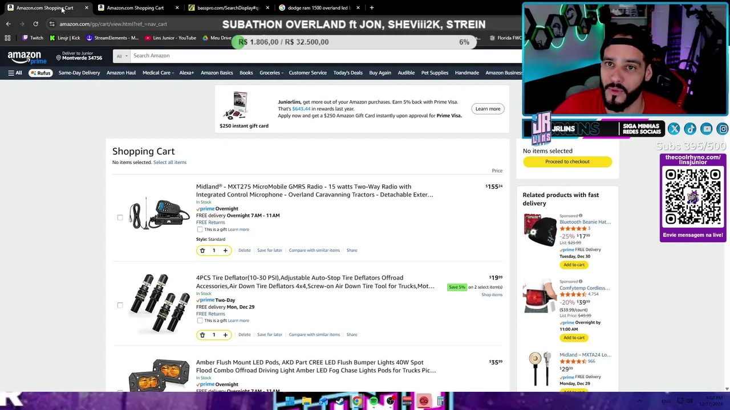Open the Midland MXT275 product title

[314, 191]
